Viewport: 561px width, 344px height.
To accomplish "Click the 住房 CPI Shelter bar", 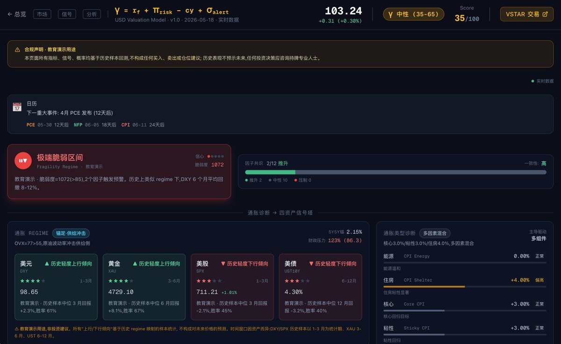I will pyautogui.click(x=465, y=287).
